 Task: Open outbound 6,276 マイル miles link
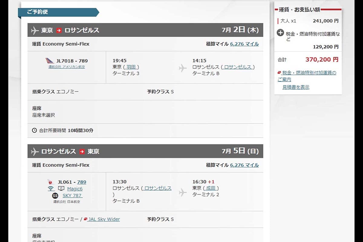click(x=244, y=44)
